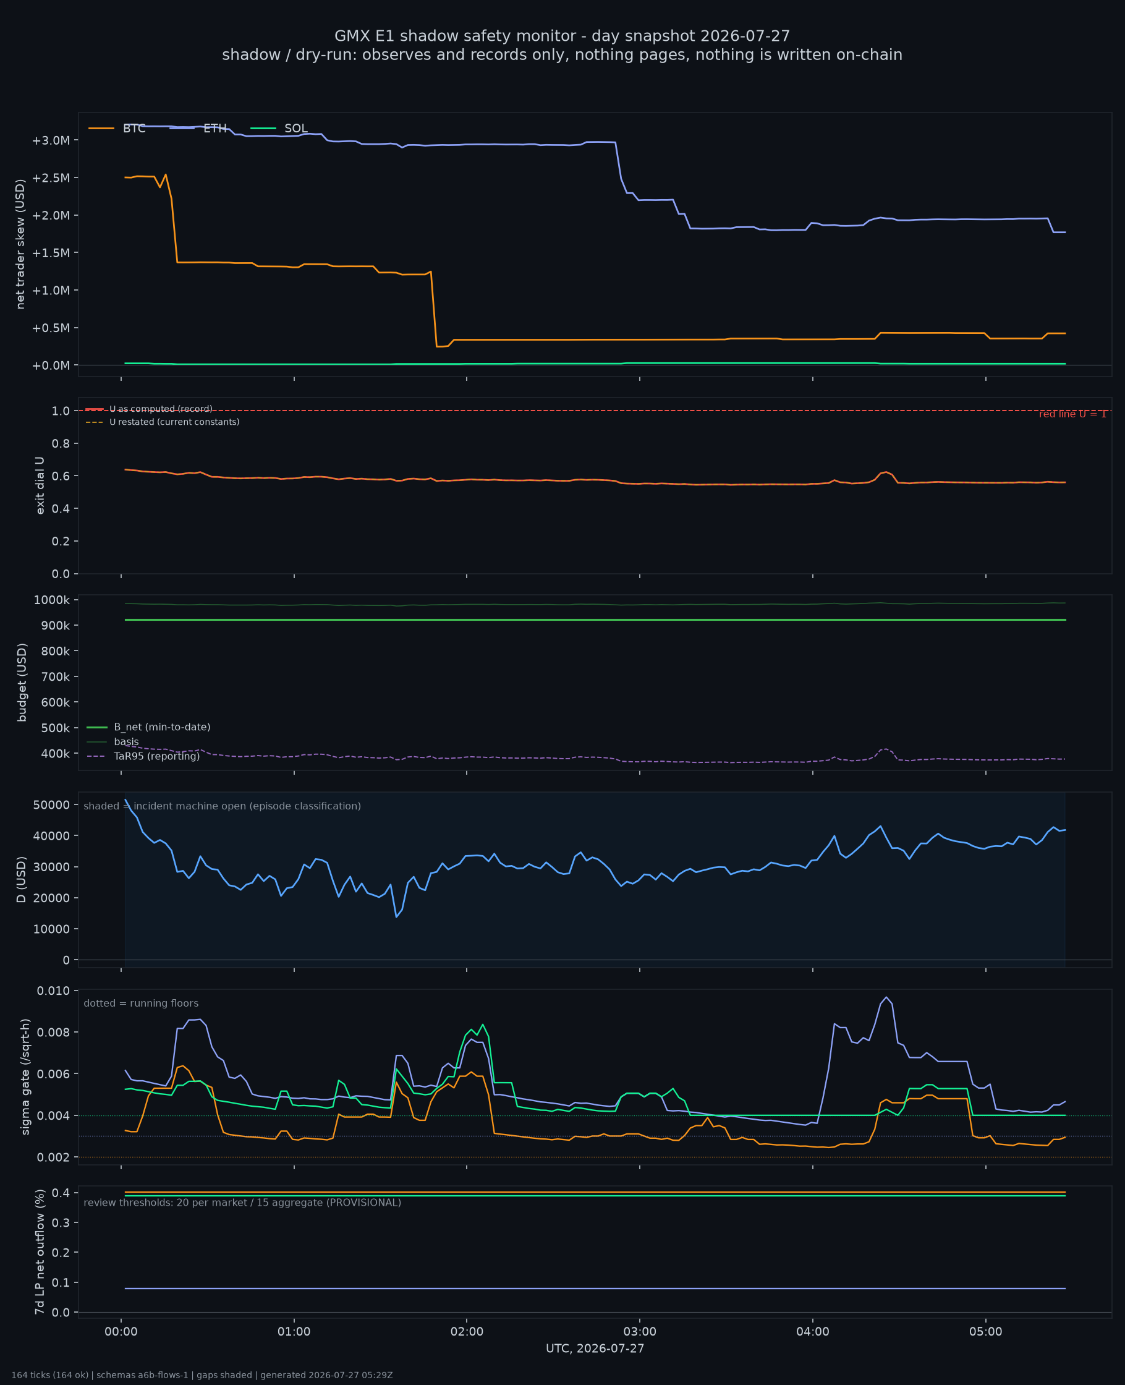Click the 'UTC, 2026-07-27' x-axis label
This screenshot has width=1125, height=1385.
595,1349
